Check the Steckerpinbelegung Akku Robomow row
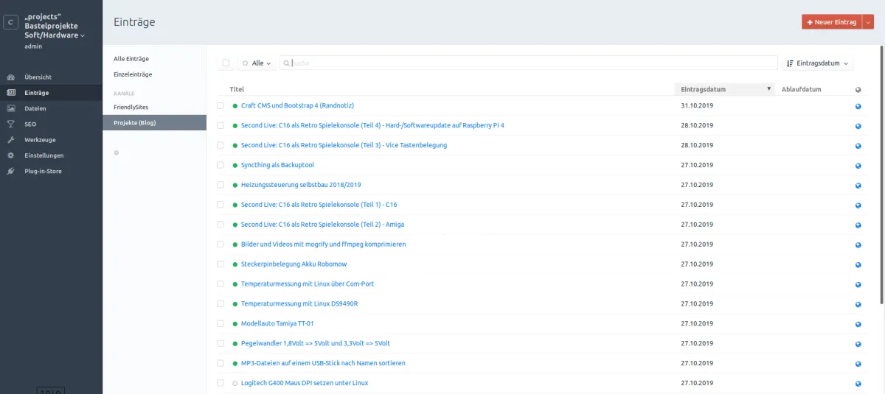The height and width of the screenshot is (394, 885). [x=221, y=264]
